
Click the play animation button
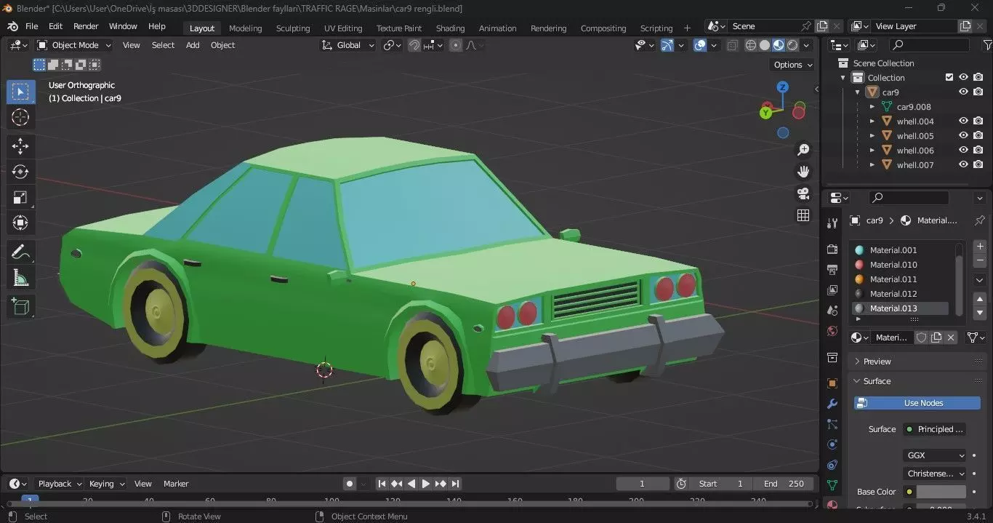[x=426, y=484]
